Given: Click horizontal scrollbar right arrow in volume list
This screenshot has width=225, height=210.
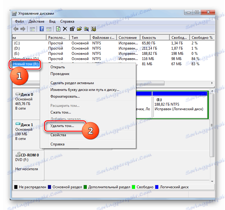Looking at the screenshot, I should click(x=212, y=83).
